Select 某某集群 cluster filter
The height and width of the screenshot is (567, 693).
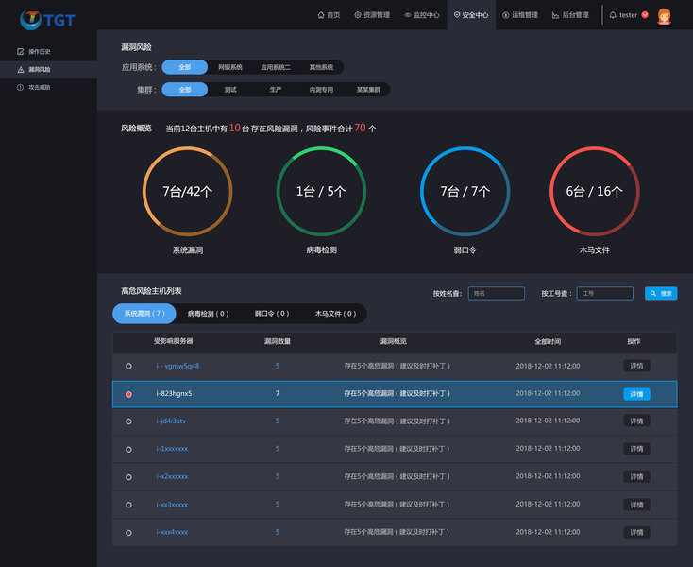(x=368, y=90)
